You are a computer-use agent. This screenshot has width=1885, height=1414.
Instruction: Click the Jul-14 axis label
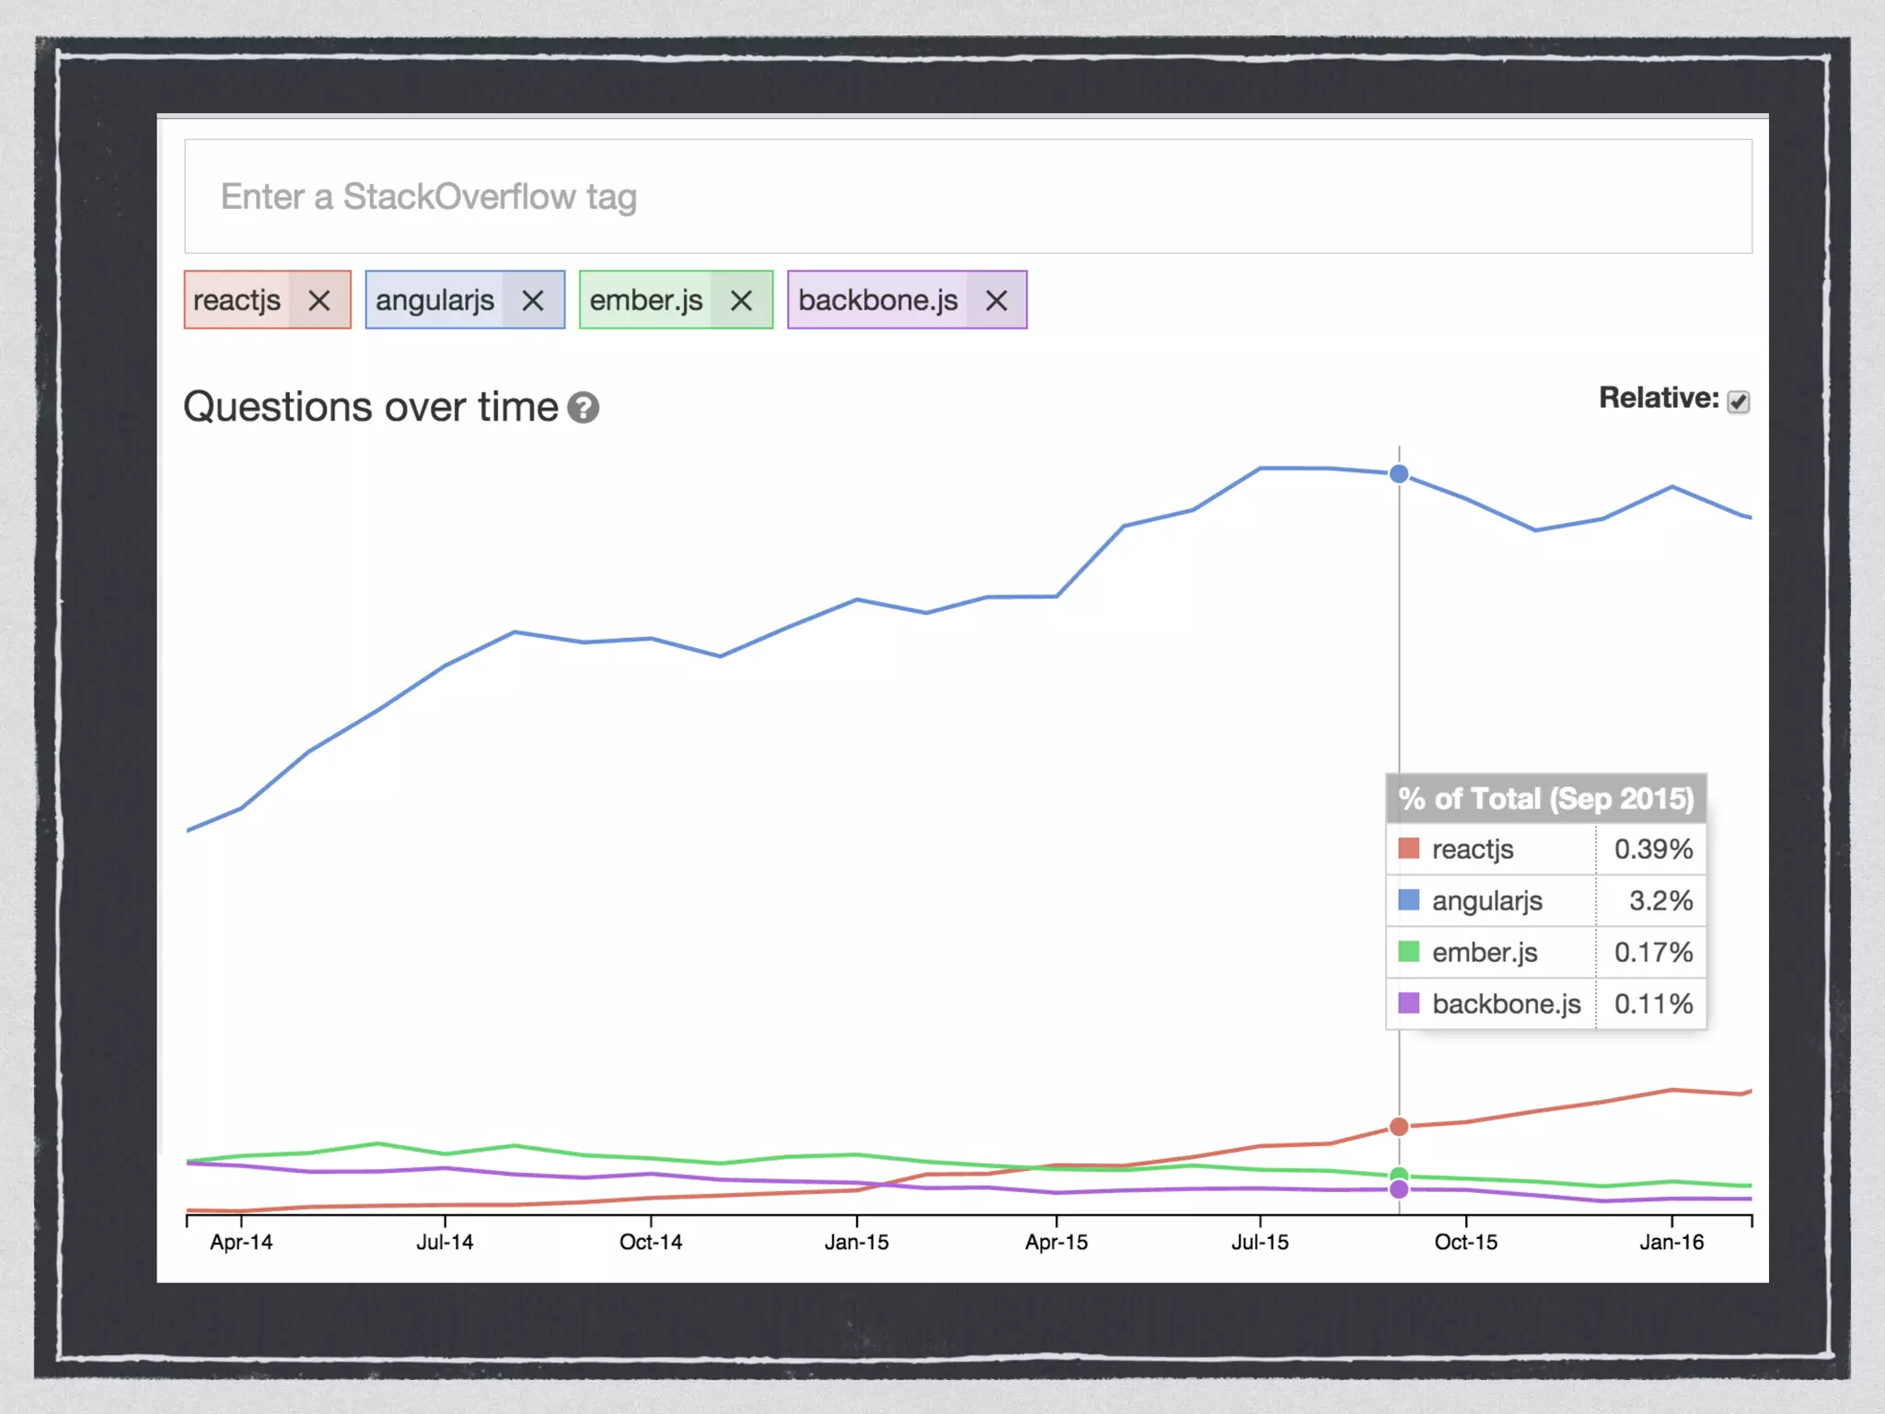(445, 1242)
